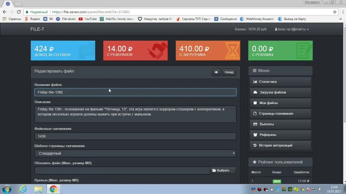Click the Назад button

229,72
